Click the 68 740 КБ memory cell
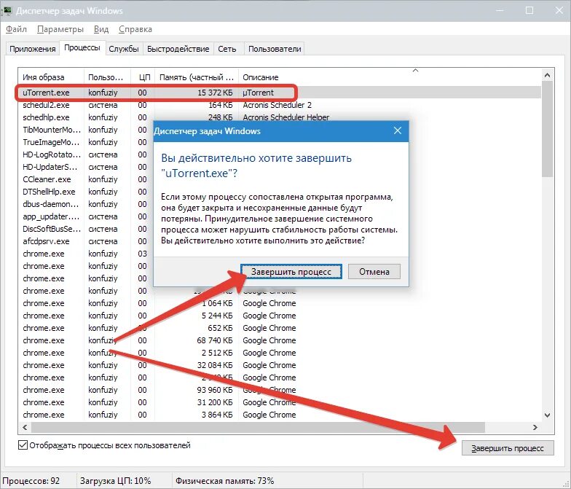Viewport: 571px width, 489px height. point(214,340)
